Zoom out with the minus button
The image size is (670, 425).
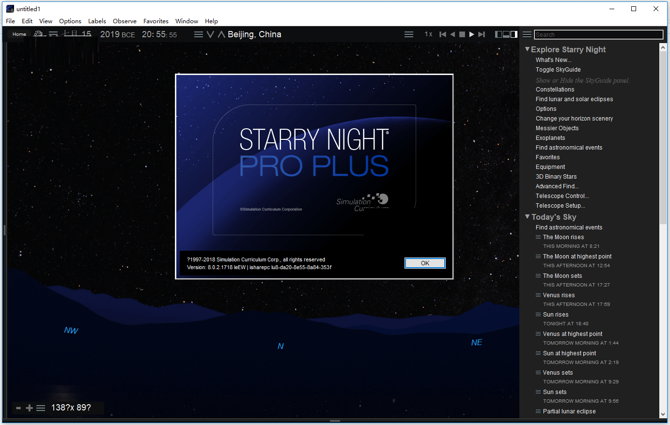coord(18,408)
